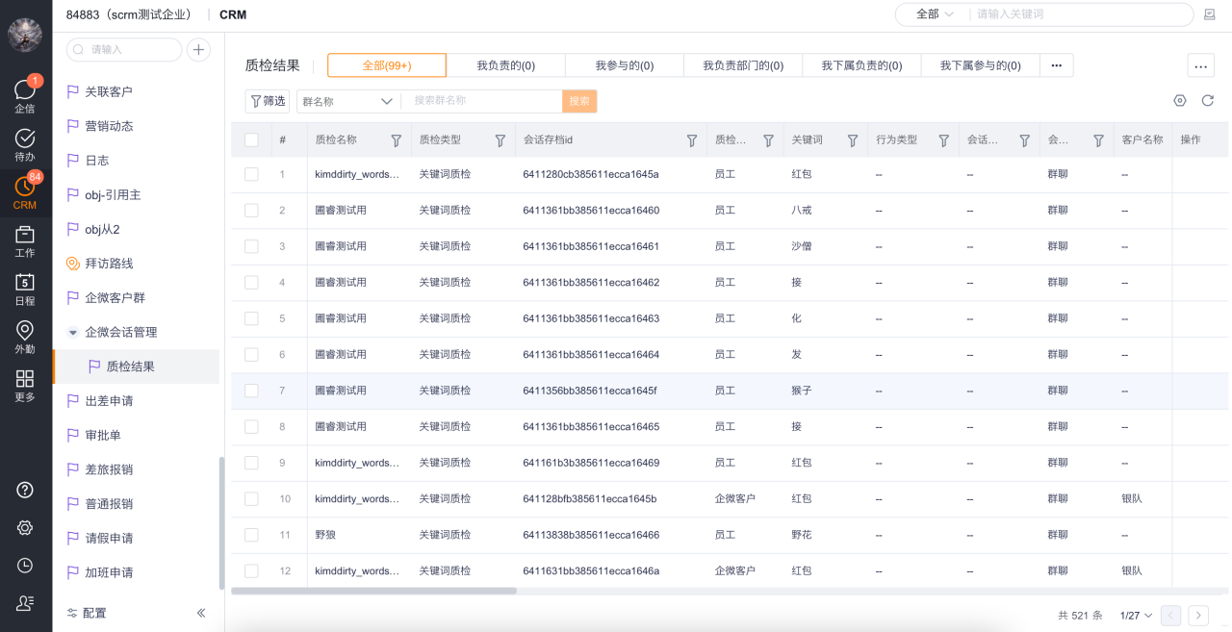Switch to 我负责的(0) tab
Viewport: 1232px width, 632px height.
coord(505,65)
